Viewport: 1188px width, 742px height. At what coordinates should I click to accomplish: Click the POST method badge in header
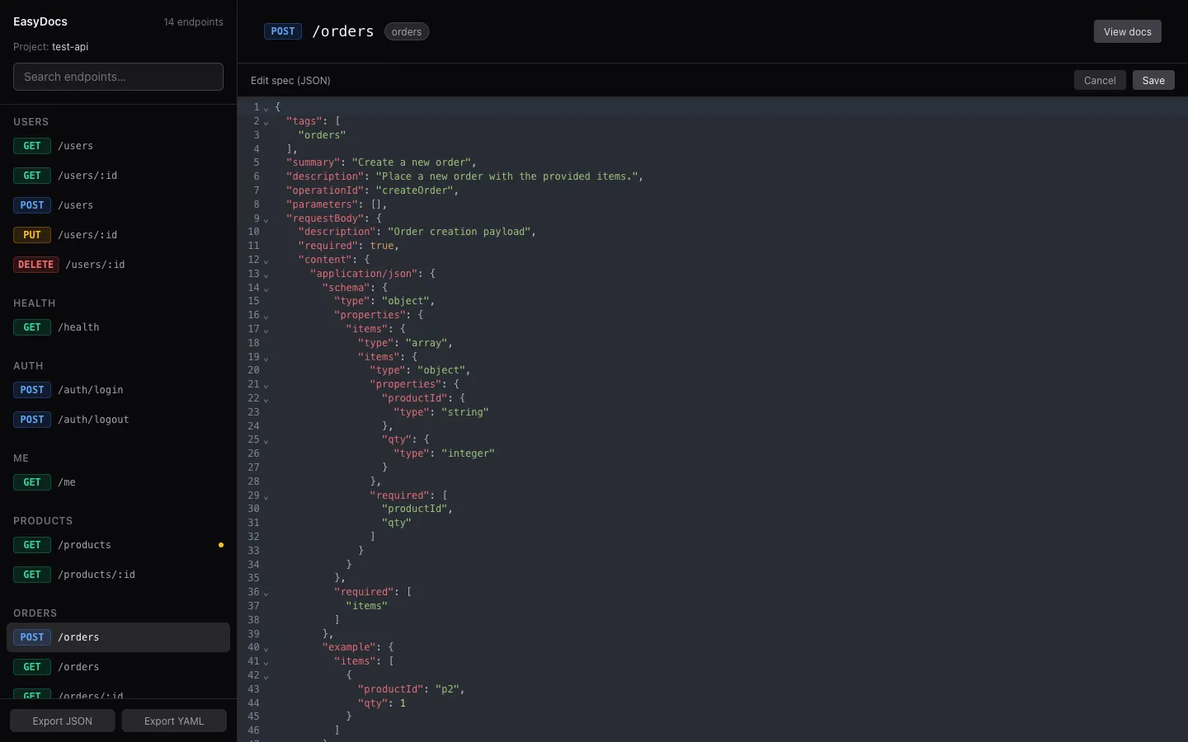[283, 31]
